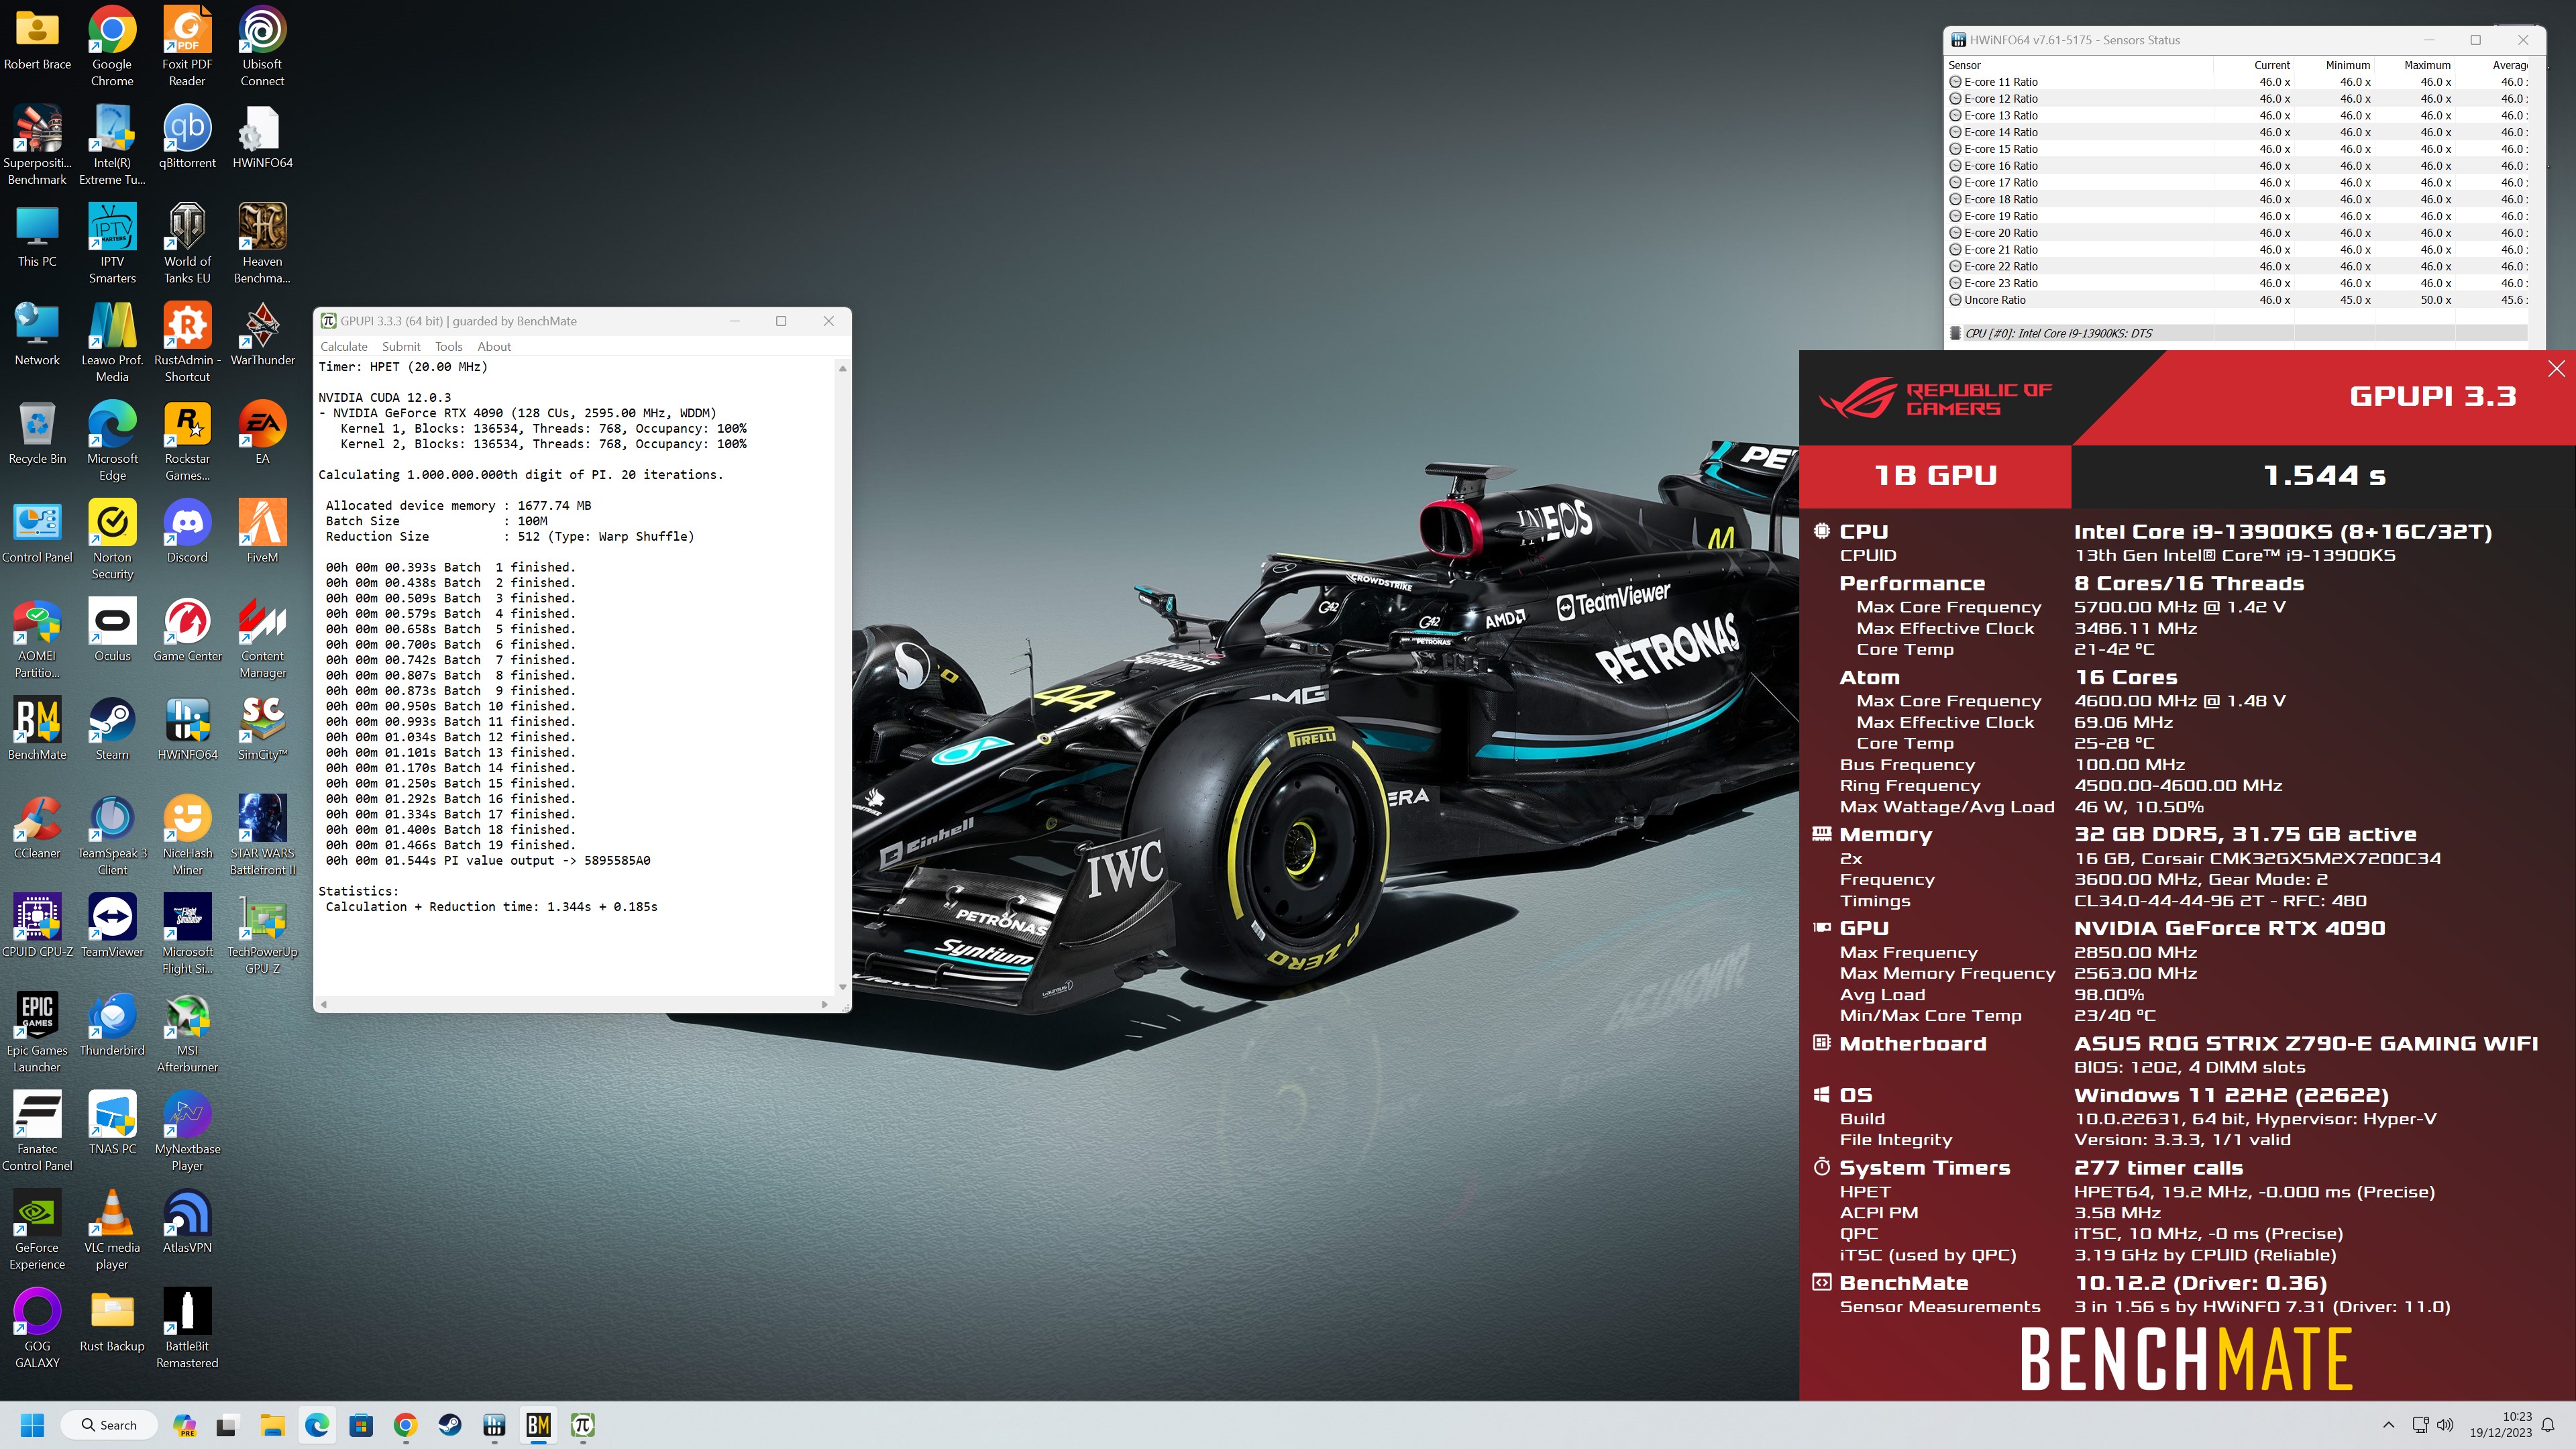Click the GPUPI pi icon in the taskbar
Image resolution: width=2576 pixels, height=1449 pixels.
click(x=583, y=1425)
